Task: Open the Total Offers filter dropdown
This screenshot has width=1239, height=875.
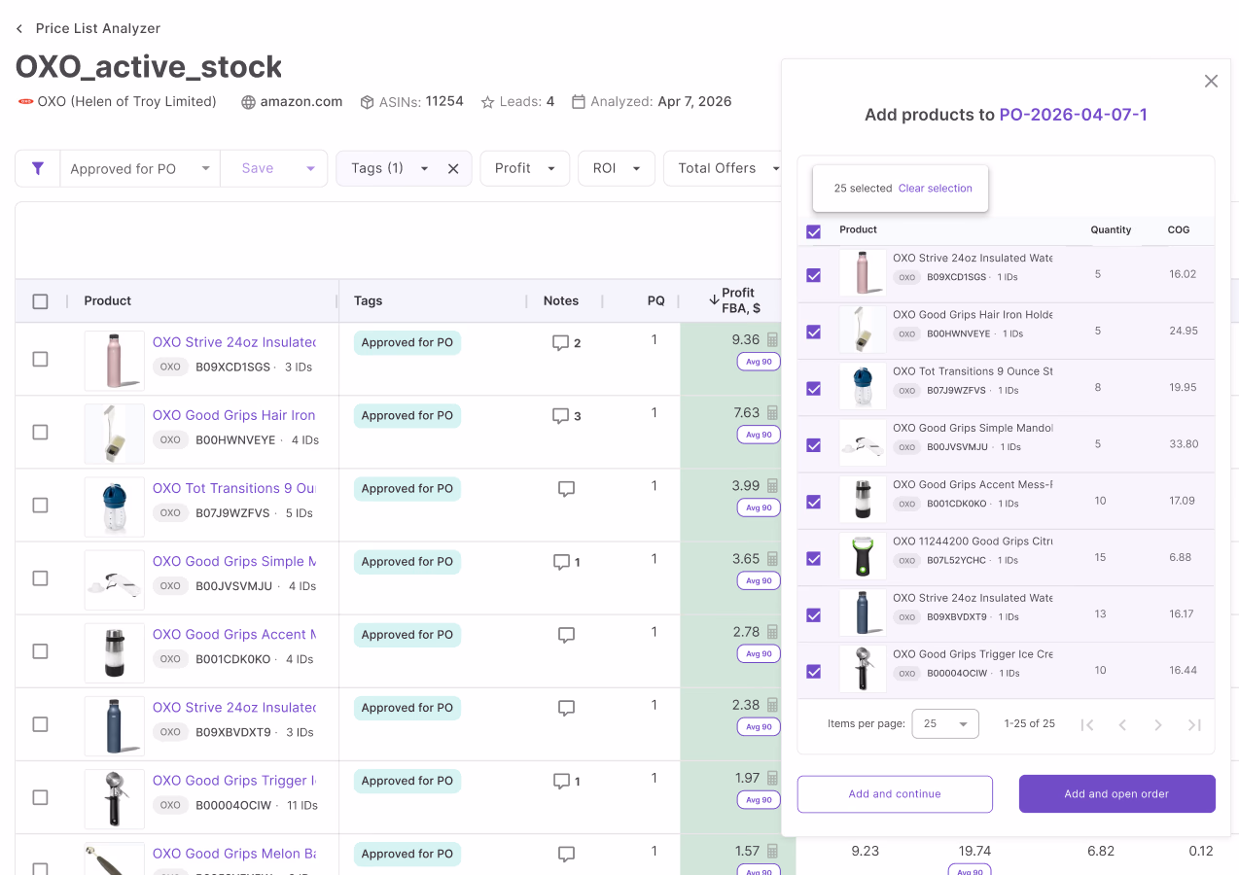Action: [x=725, y=168]
